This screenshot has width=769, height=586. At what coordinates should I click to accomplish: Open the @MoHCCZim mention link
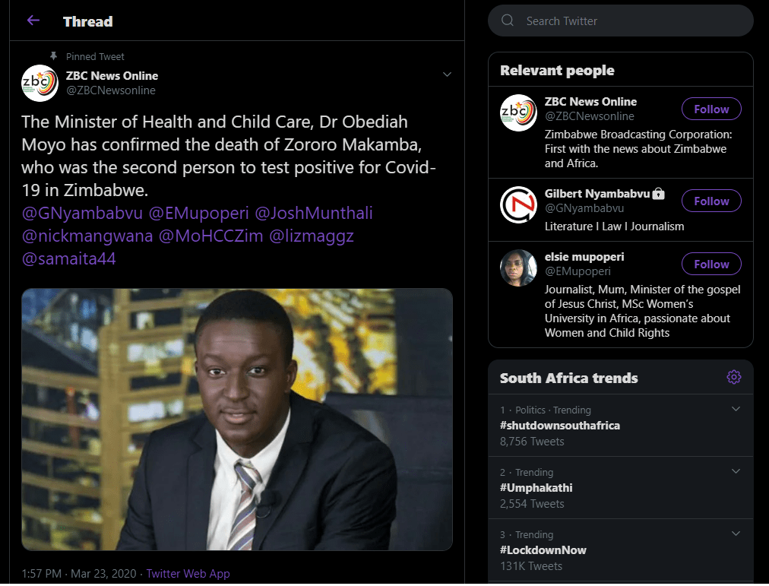click(x=210, y=236)
